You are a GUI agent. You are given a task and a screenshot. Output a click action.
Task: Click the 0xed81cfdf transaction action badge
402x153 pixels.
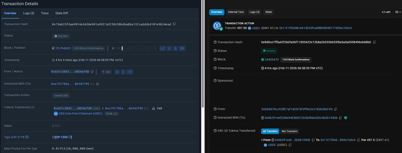[x=61, y=96]
